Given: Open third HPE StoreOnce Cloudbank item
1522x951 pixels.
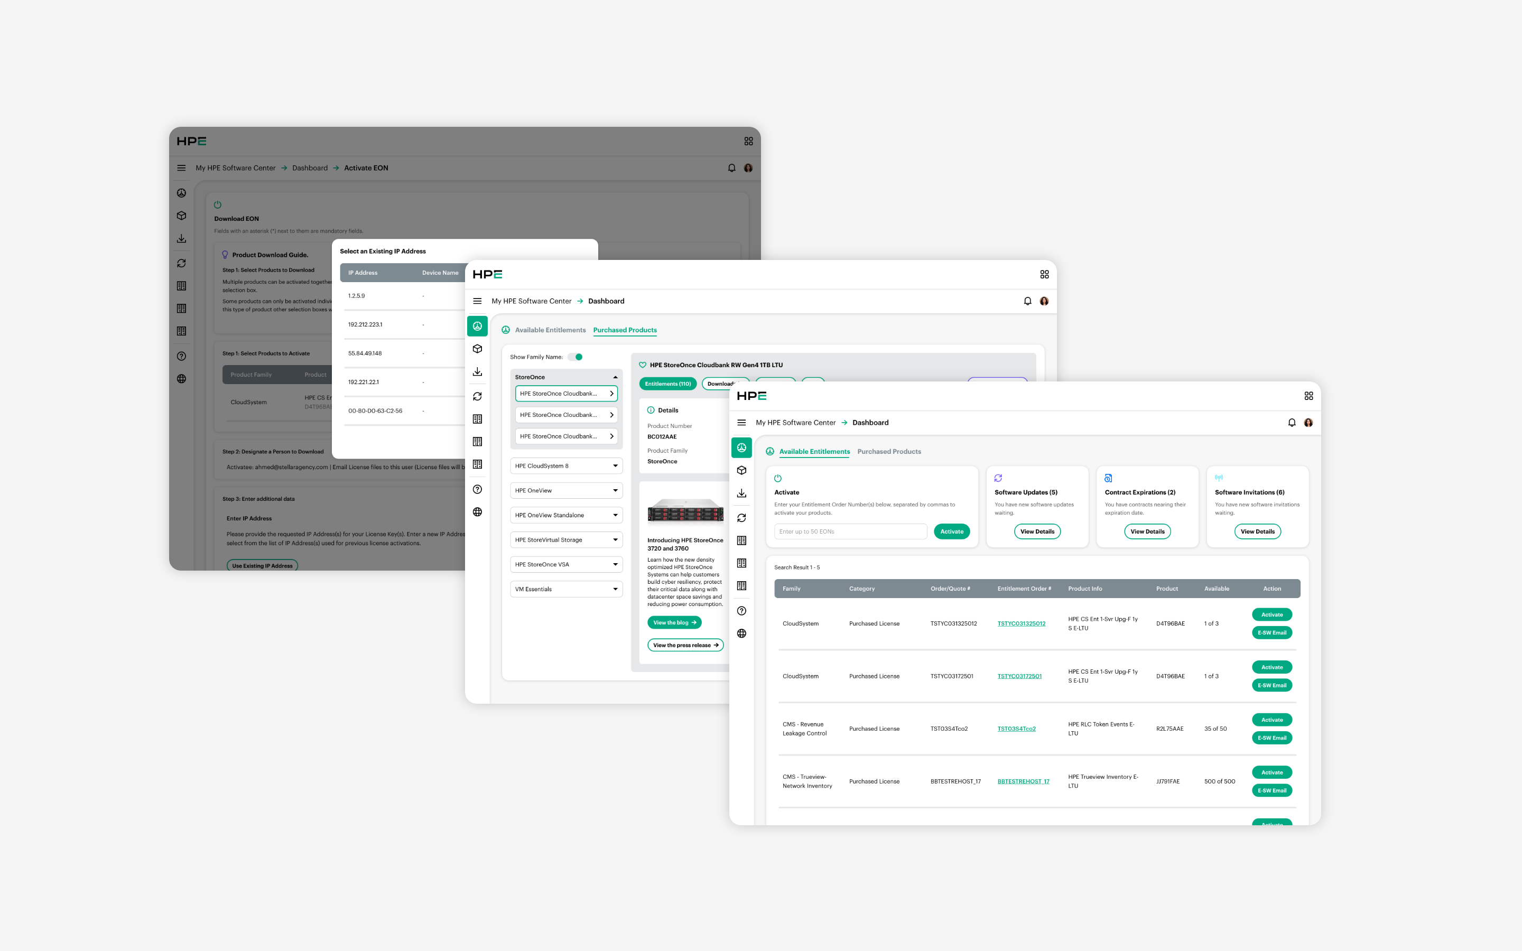Looking at the screenshot, I should point(566,436).
